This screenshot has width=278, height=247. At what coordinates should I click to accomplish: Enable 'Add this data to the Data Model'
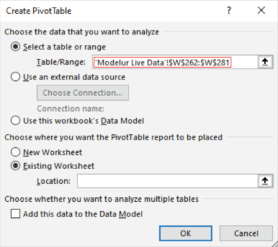(15, 214)
